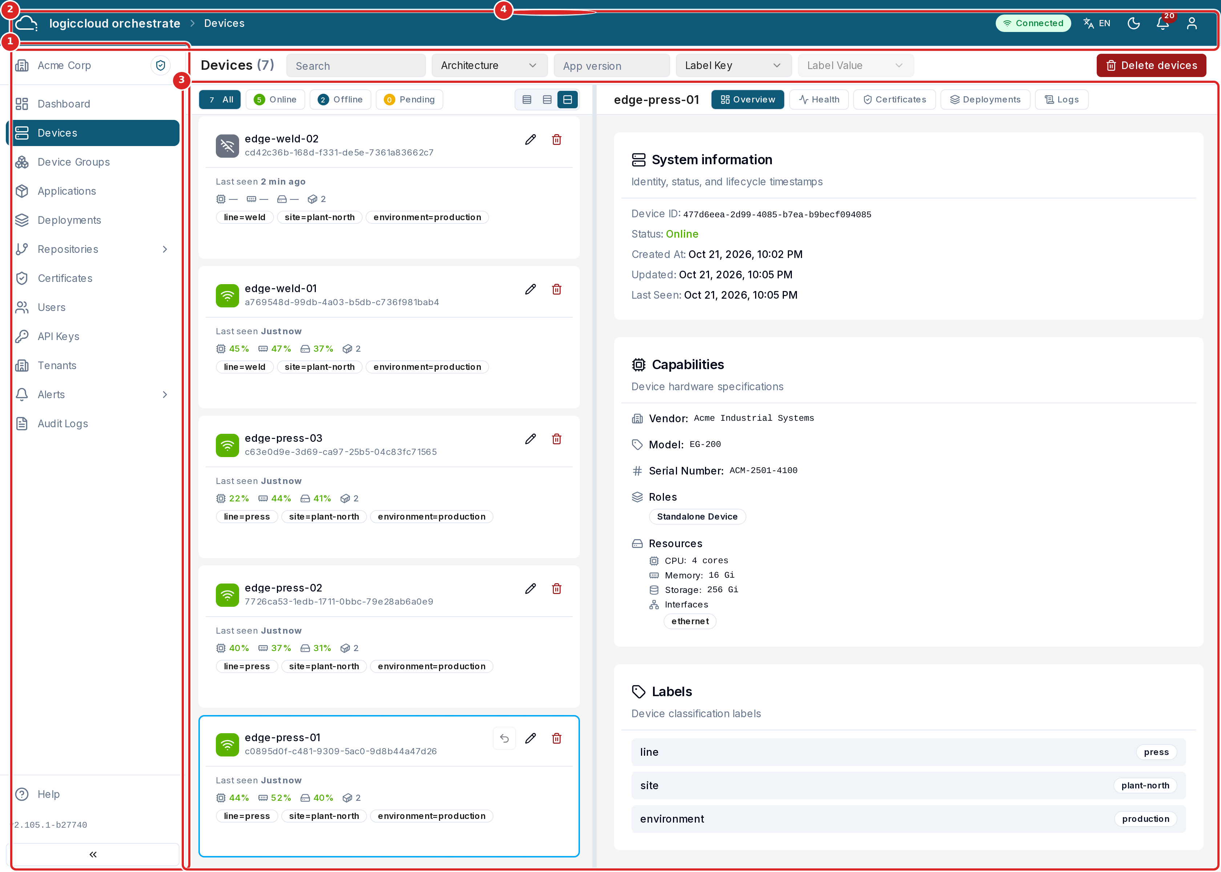Switch language via EN selector
This screenshot has width=1221, height=872.
click(x=1097, y=23)
